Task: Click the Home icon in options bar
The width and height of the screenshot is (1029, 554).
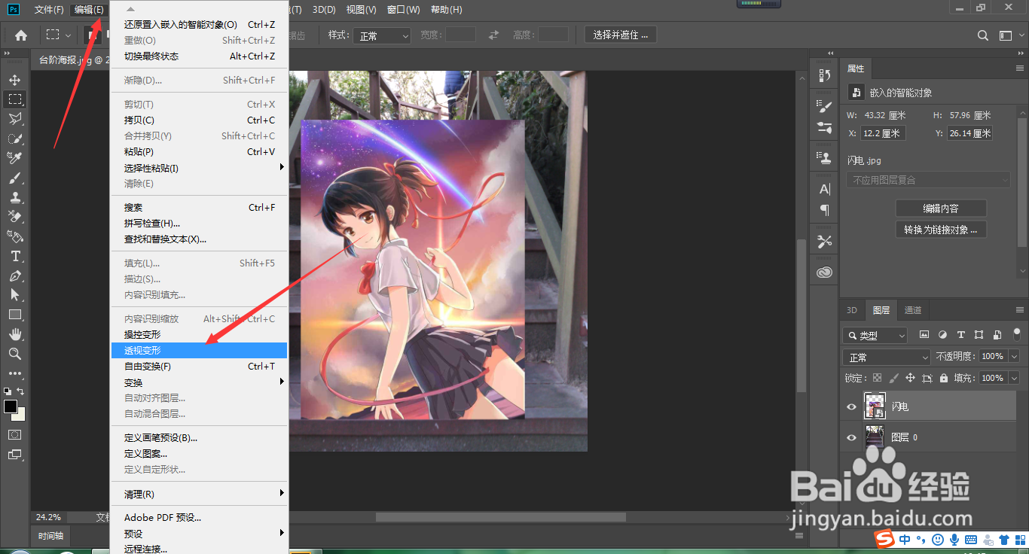Action: tap(21, 35)
